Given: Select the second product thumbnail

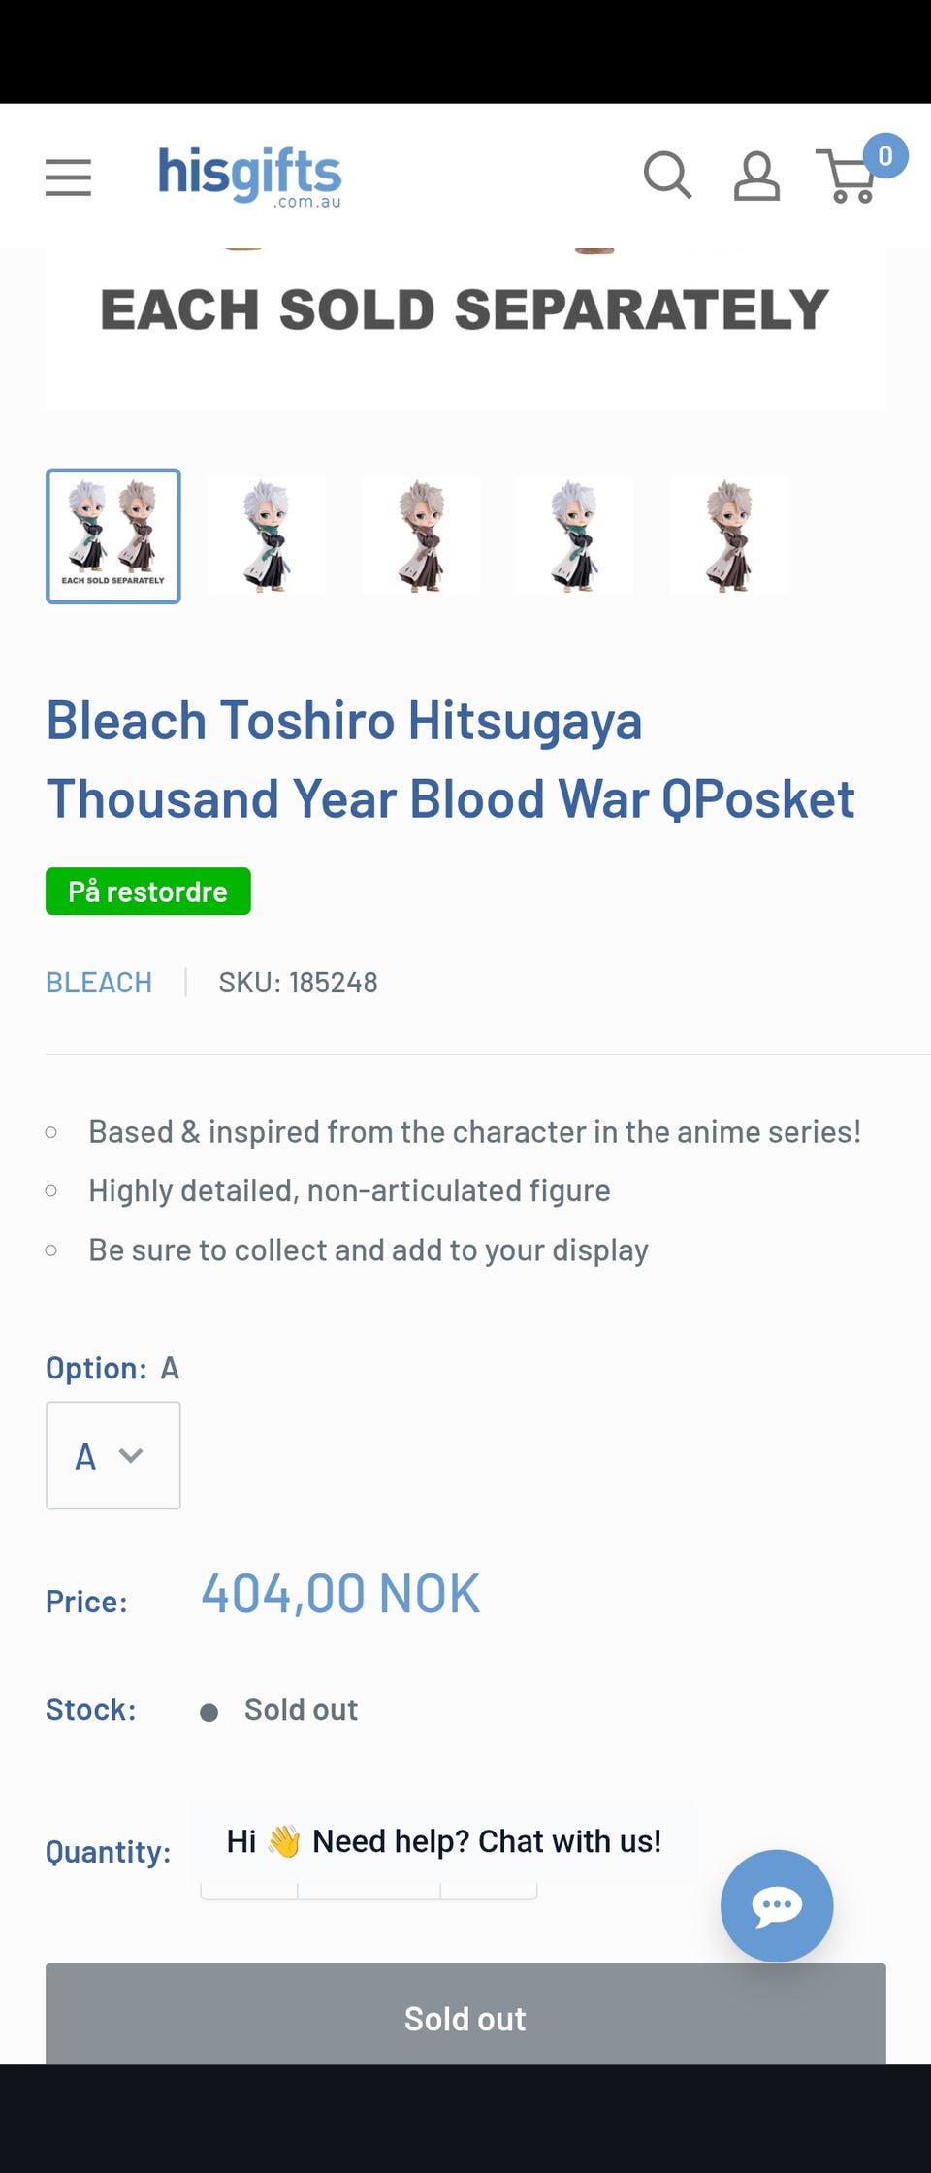Looking at the screenshot, I should pos(267,536).
